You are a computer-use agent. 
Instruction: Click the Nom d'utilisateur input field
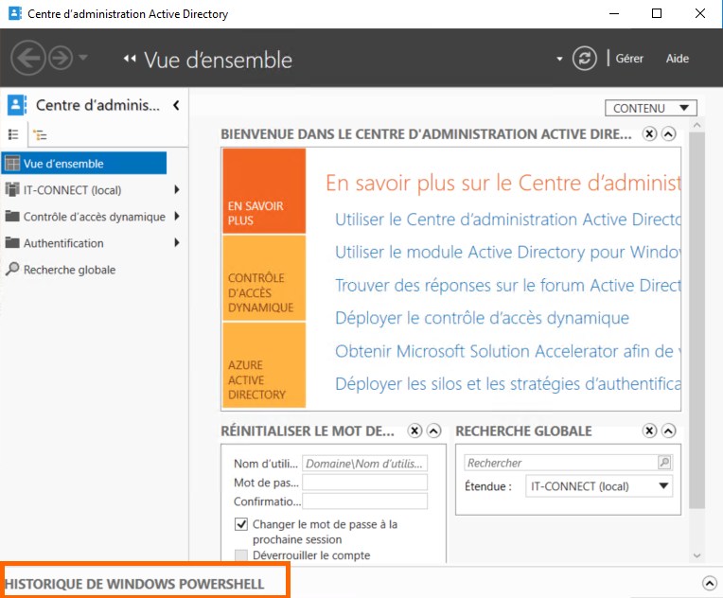tap(364, 464)
